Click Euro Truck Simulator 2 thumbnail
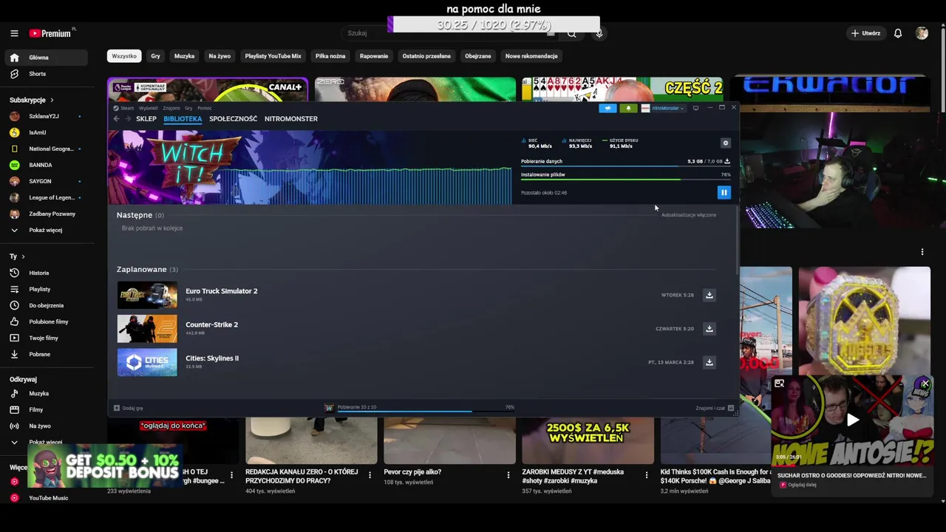The image size is (946, 532). [x=147, y=295]
